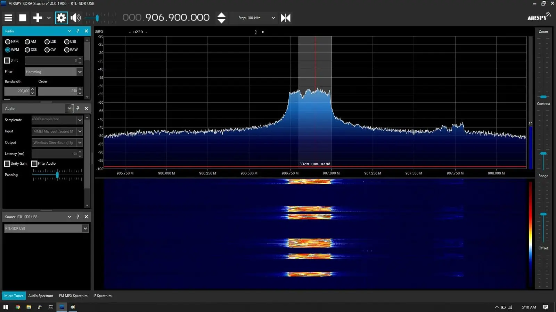Switch to the Micro Tuner tab
The image size is (556, 312).
[x=14, y=296]
